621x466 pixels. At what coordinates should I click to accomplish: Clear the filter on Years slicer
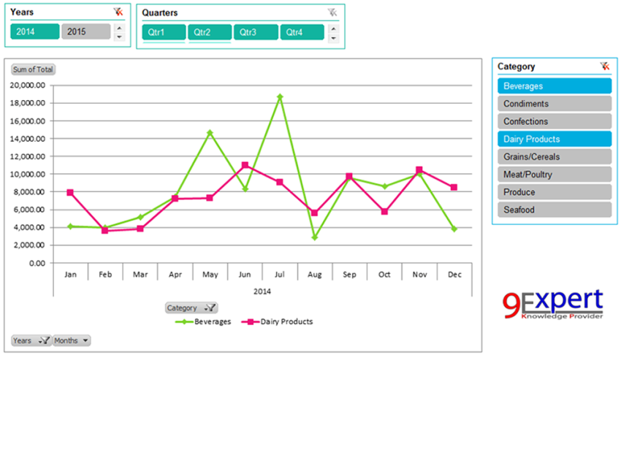[118, 12]
